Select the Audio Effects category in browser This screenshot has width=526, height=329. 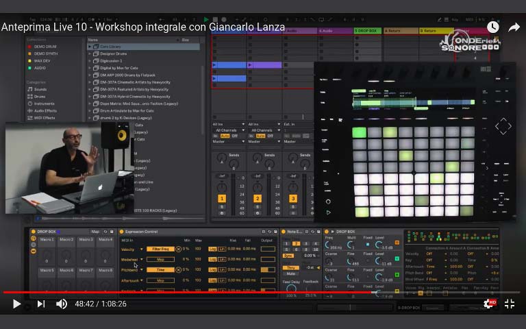coord(42,110)
